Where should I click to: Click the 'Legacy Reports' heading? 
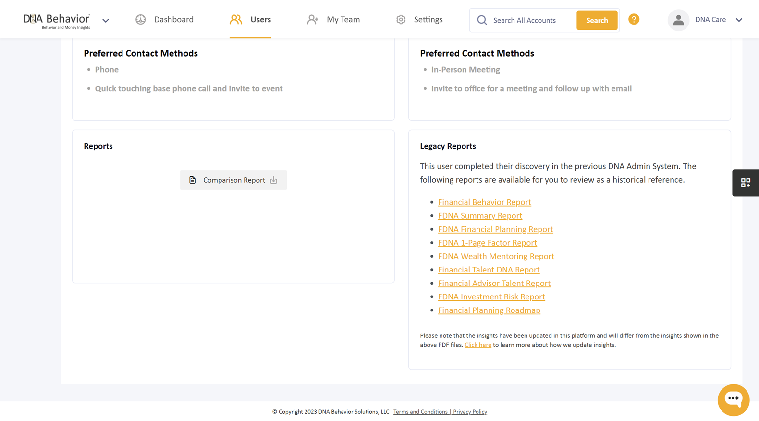448,146
